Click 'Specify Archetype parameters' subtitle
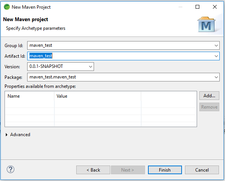 click(x=35, y=28)
